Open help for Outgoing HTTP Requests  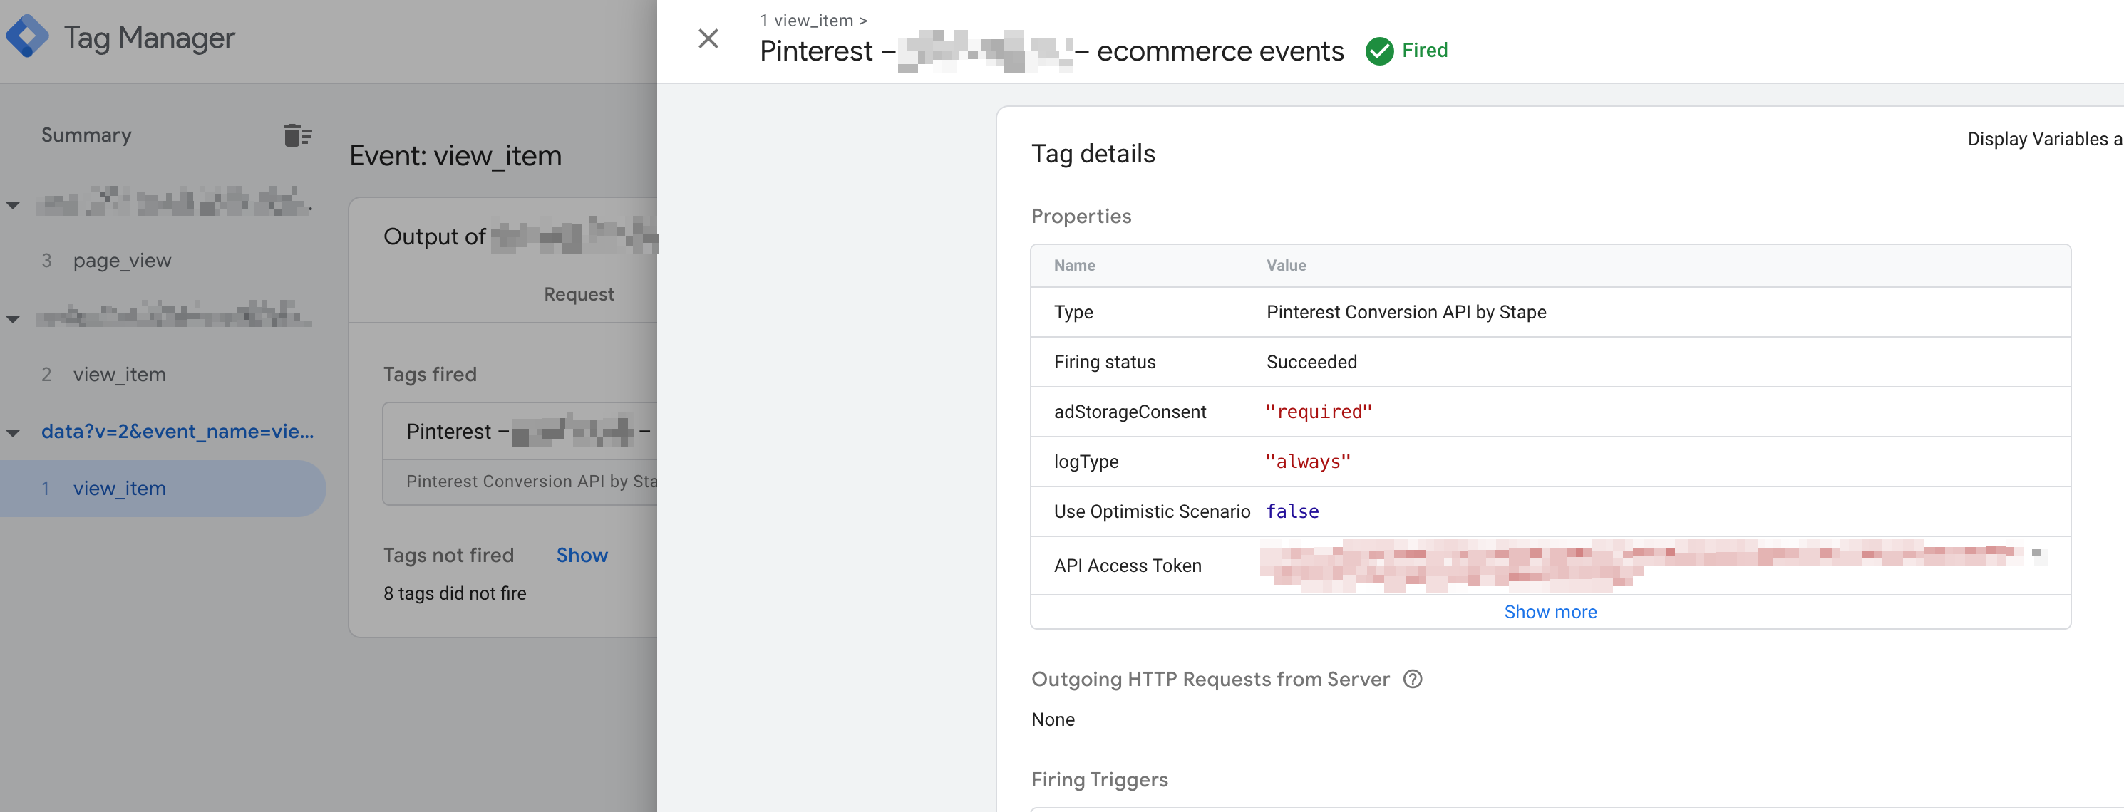pyautogui.click(x=1413, y=680)
